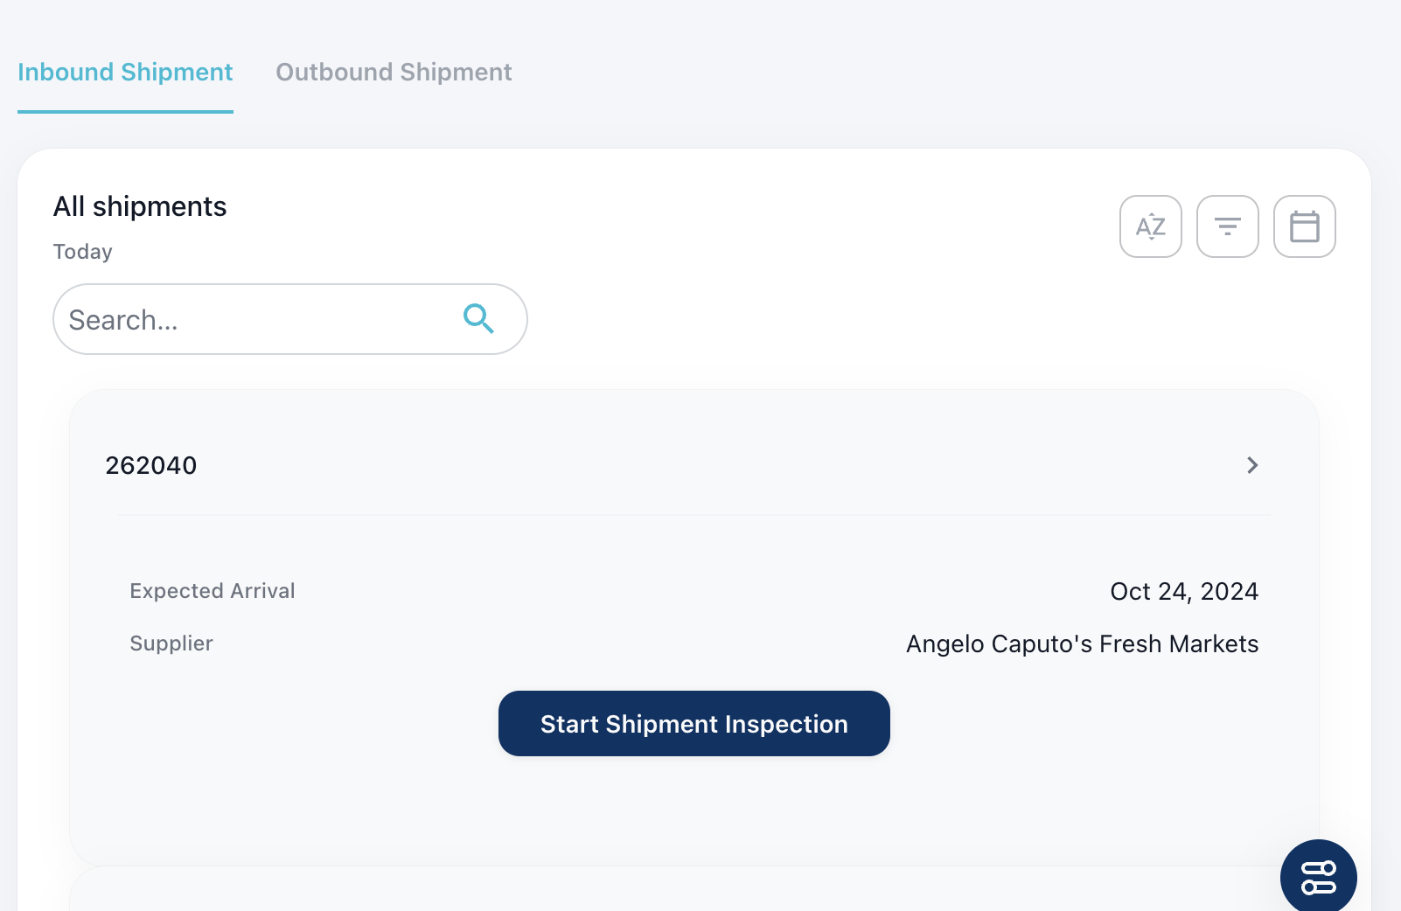1401x911 pixels.
Task: Open the calendar date picker icon
Action: tap(1304, 226)
